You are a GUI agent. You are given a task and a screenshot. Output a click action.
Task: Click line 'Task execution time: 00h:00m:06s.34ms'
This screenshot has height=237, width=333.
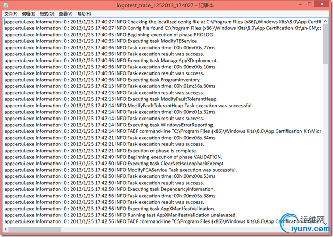pyautogui.click(x=110, y=138)
